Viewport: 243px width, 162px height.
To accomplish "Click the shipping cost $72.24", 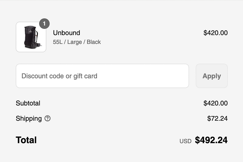I will [217, 119].
